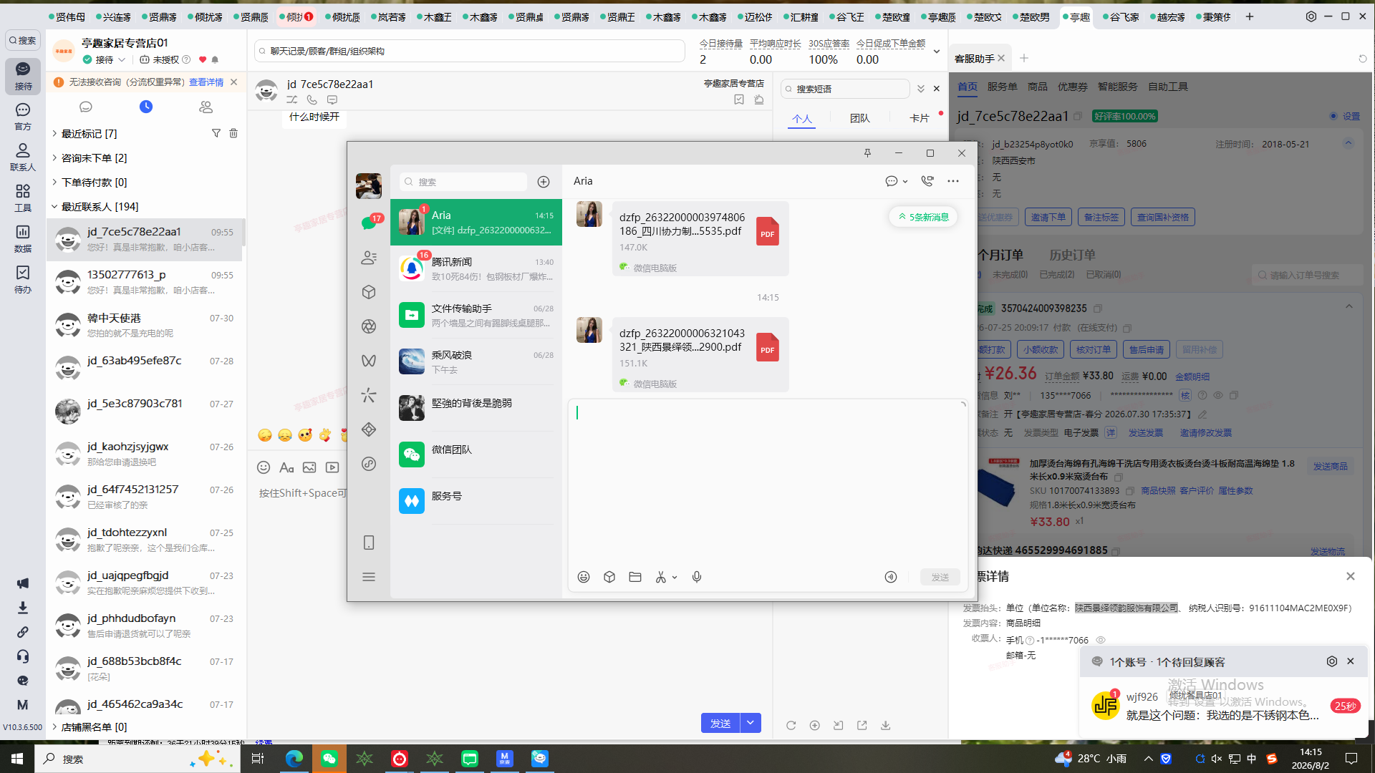Open 工具 in the JD workbench sidebar
This screenshot has width=1375, height=773.
pos(23,198)
